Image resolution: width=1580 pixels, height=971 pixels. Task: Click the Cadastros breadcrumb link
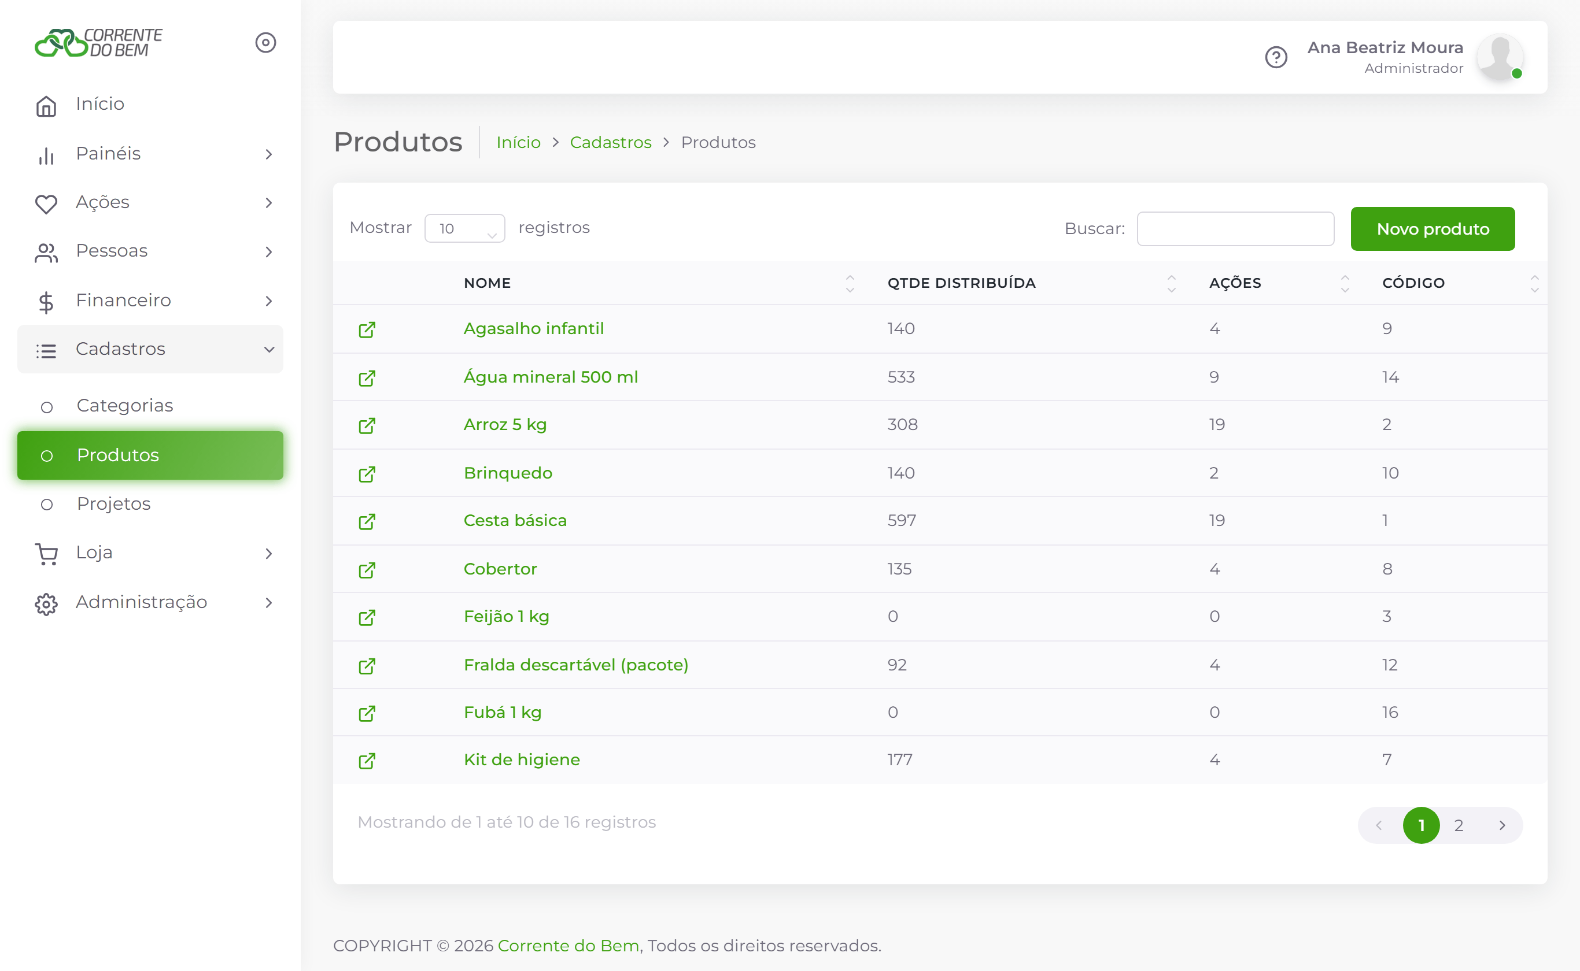(610, 143)
